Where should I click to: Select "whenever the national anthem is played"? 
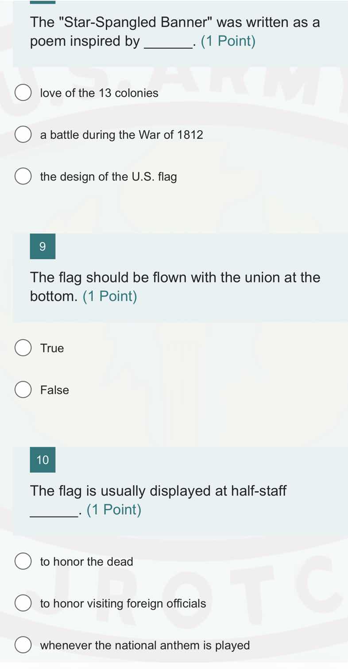(23, 645)
